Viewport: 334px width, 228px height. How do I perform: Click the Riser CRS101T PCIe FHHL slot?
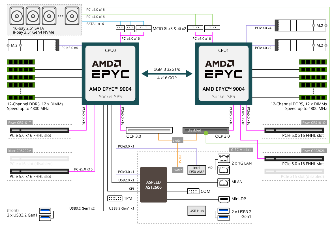[40, 130]
